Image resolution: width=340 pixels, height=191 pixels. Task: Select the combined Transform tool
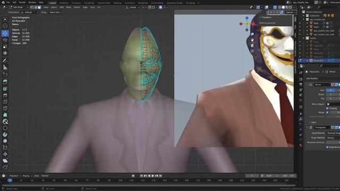tap(5, 53)
